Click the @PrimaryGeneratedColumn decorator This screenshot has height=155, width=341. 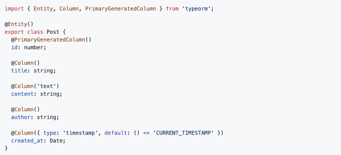[x=51, y=40]
